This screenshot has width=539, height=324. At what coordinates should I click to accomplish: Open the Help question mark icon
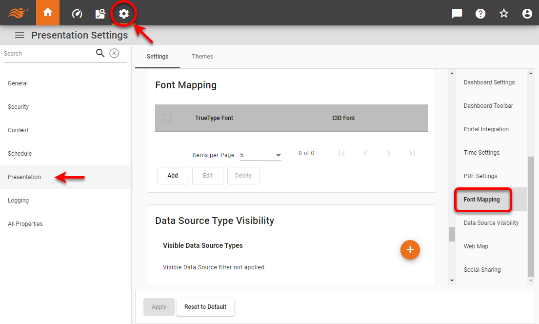point(480,14)
